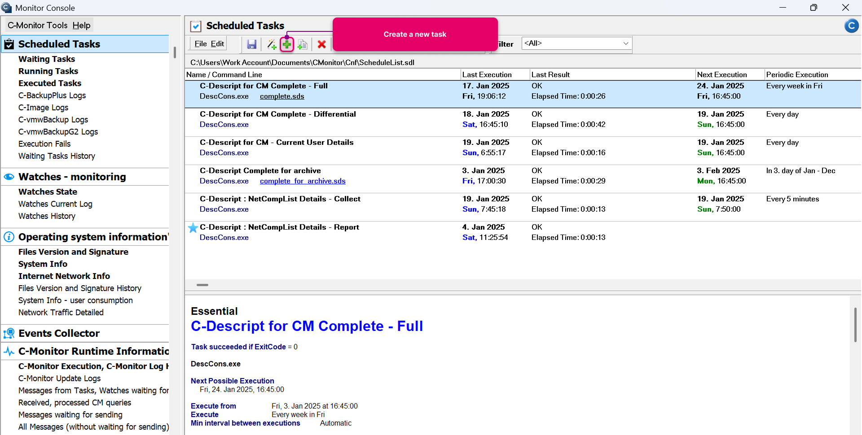
Task: Open the Help menu
Action: [81, 25]
